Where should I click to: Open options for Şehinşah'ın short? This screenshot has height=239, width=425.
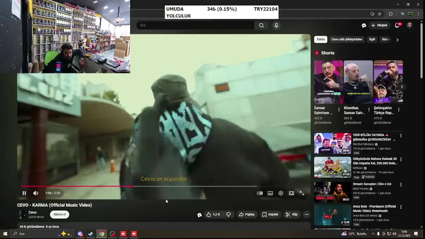coord(398,110)
